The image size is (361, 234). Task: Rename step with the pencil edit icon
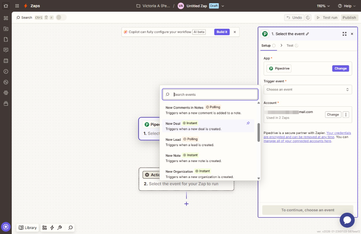pyautogui.click(x=307, y=34)
